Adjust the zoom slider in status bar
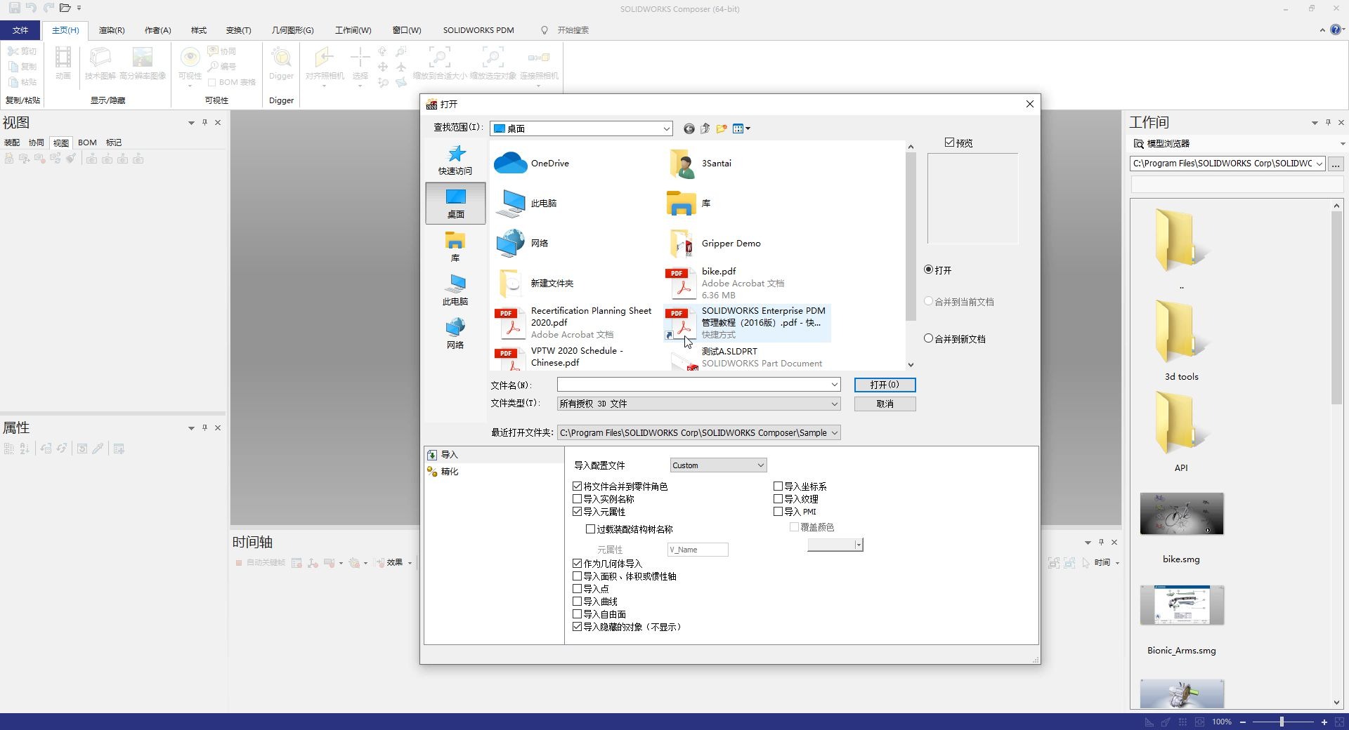Image resolution: width=1349 pixels, height=730 pixels. pos(1282,722)
